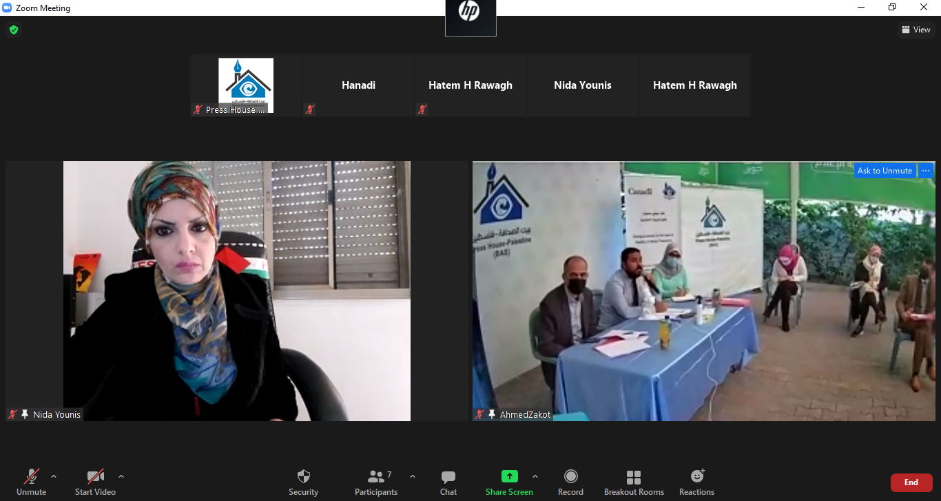This screenshot has height=501, width=941.
Task: Open Breakout Rooms
Action: click(634, 482)
